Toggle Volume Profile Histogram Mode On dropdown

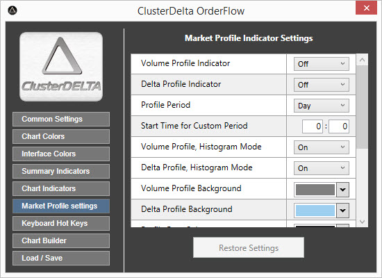[322, 147]
